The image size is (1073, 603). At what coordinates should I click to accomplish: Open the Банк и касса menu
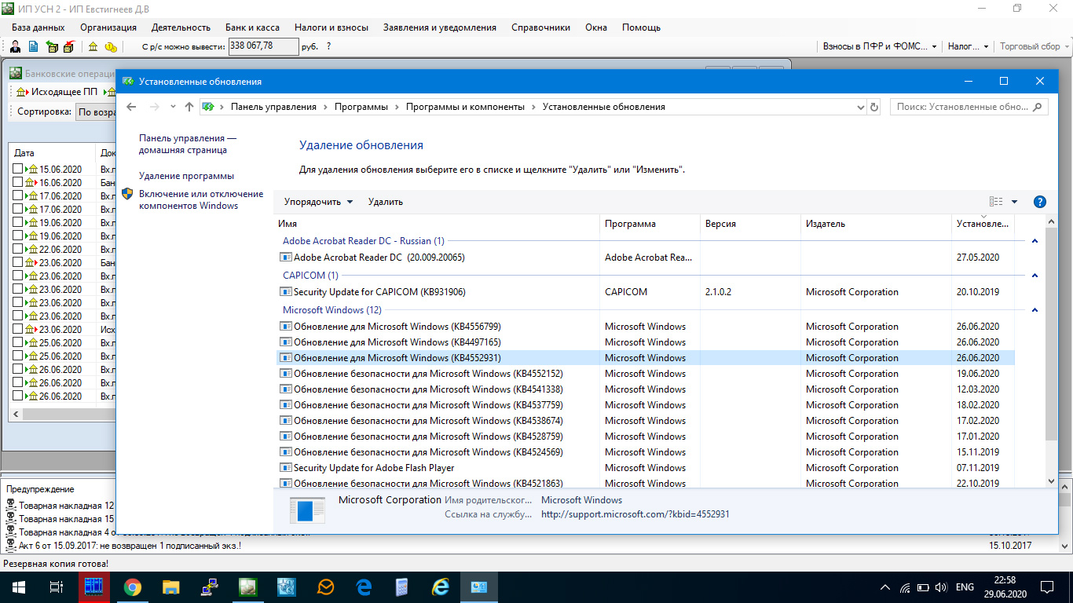[252, 27]
